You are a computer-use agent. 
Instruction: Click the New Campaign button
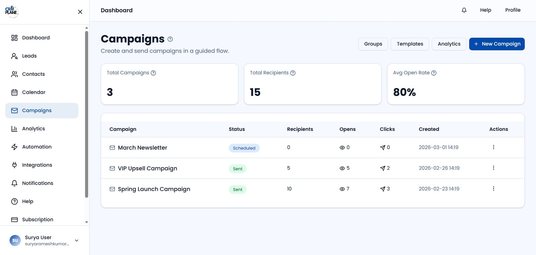[497, 44]
